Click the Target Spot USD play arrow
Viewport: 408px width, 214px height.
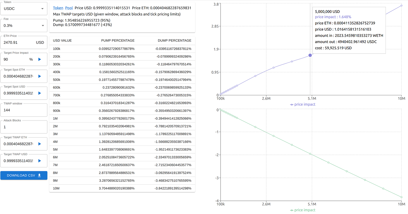point(40,93)
